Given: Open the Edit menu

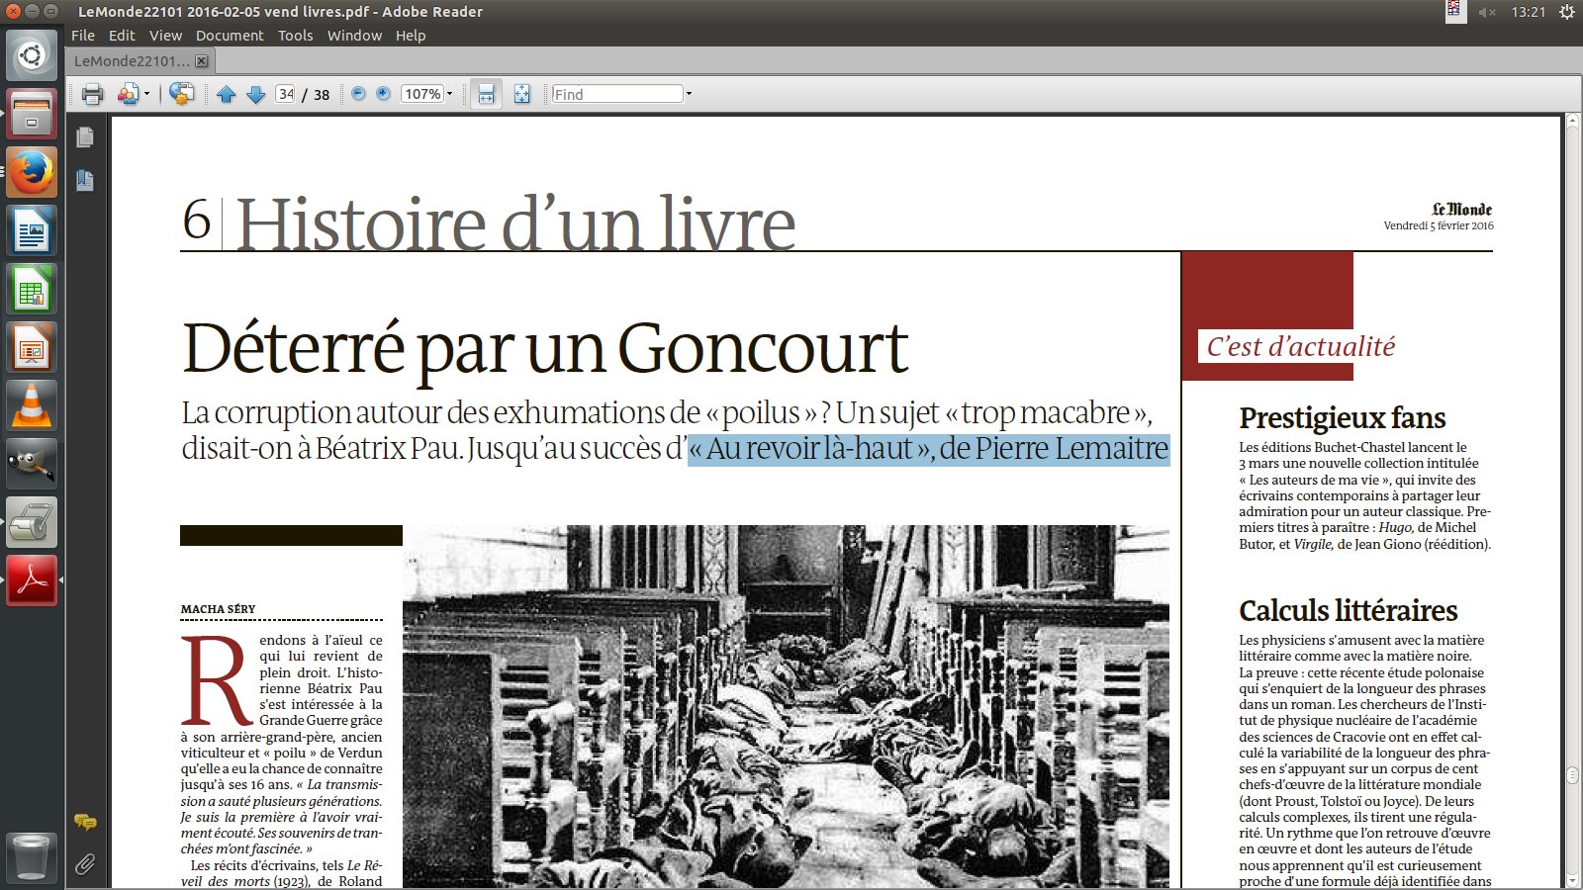Looking at the screenshot, I should click(x=122, y=36).
